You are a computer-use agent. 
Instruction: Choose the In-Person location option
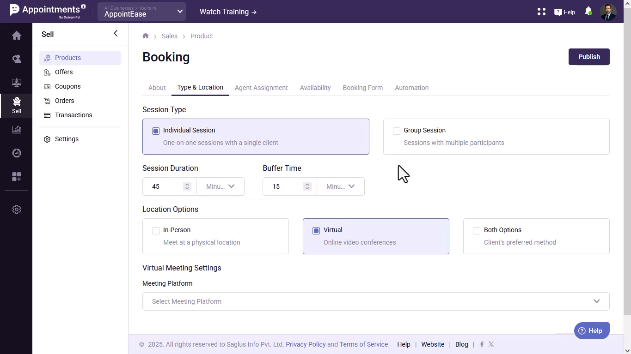[156, 231]
